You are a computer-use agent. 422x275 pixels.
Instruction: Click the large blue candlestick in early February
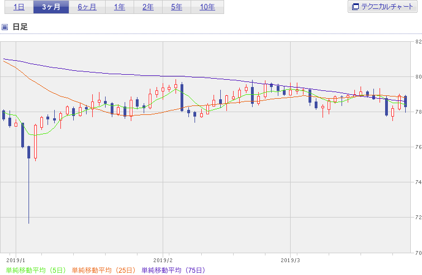(182, 98)
